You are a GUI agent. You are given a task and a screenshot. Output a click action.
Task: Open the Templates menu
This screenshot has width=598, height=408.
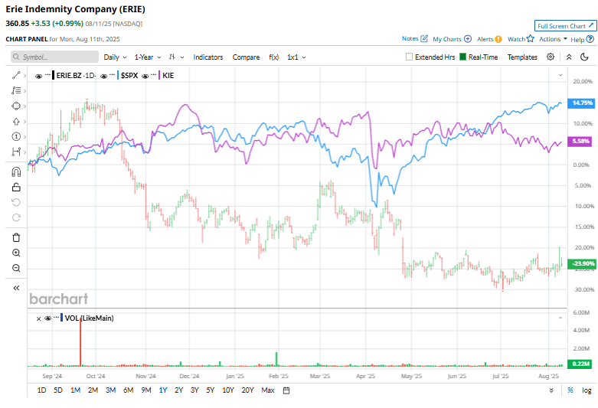tap(522, 57)
